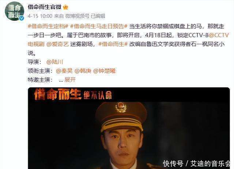Open the @爱奇艺 mention
234x169 pixels.
[x=58, y=44]
